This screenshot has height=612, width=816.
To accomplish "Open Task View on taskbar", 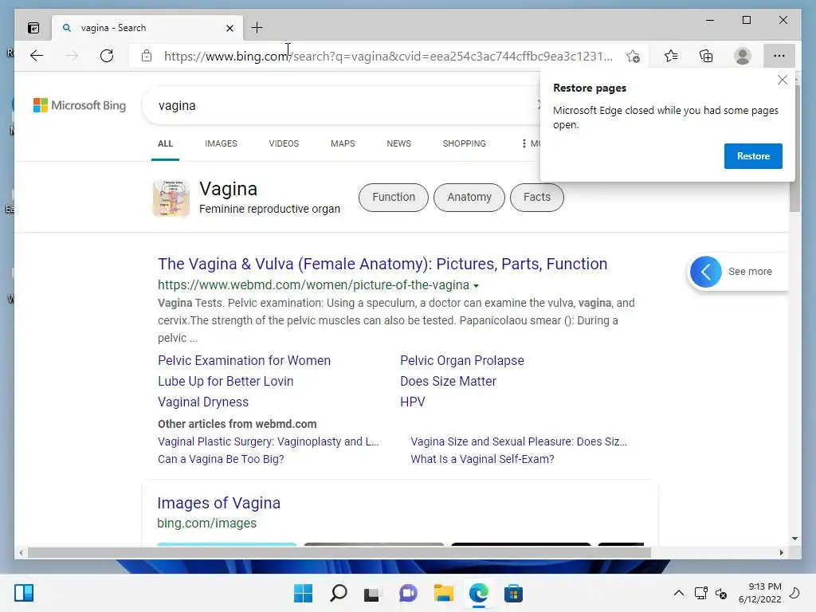I will [371, 594].
